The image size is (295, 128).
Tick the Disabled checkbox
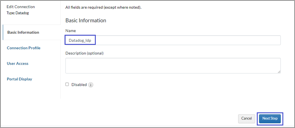(67, 85)
